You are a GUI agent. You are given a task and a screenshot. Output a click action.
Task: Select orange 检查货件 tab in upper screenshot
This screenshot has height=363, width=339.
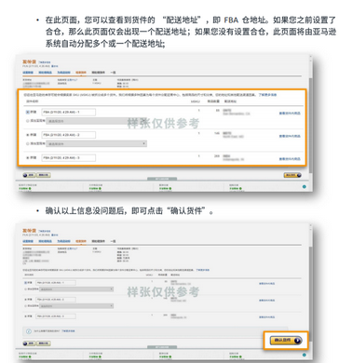81,73
